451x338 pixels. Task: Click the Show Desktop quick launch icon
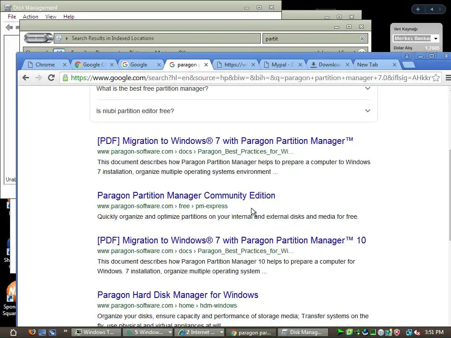(x=42, y=333)
